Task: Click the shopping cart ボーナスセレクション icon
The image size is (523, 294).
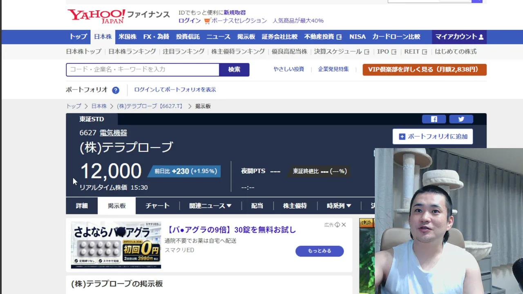Action: (207, 21)
